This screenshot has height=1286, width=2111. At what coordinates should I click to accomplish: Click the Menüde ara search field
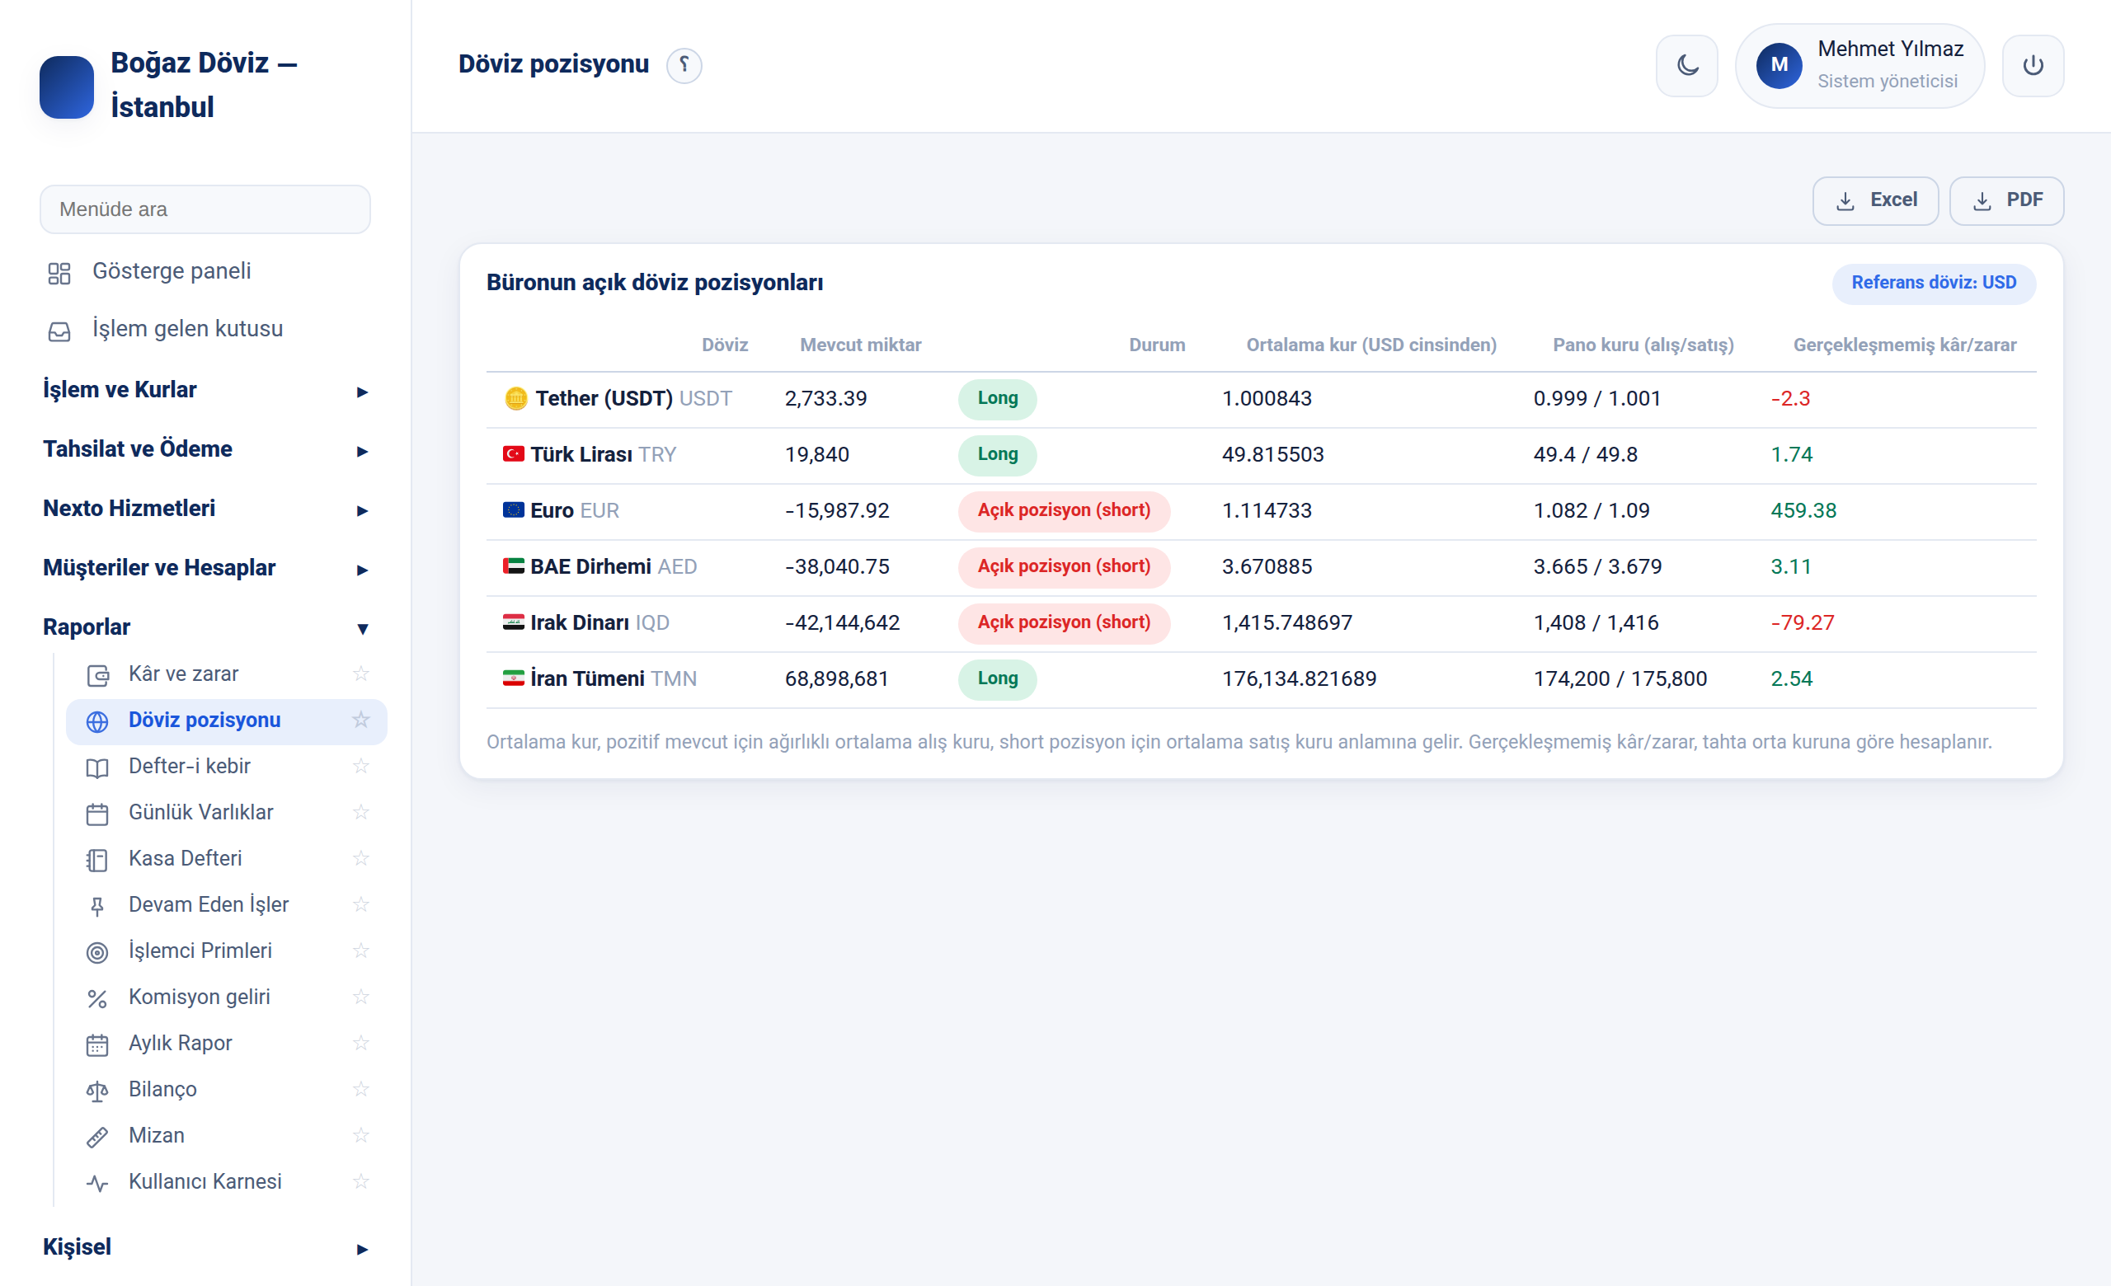pyautogui.click(x=205, y=209)
